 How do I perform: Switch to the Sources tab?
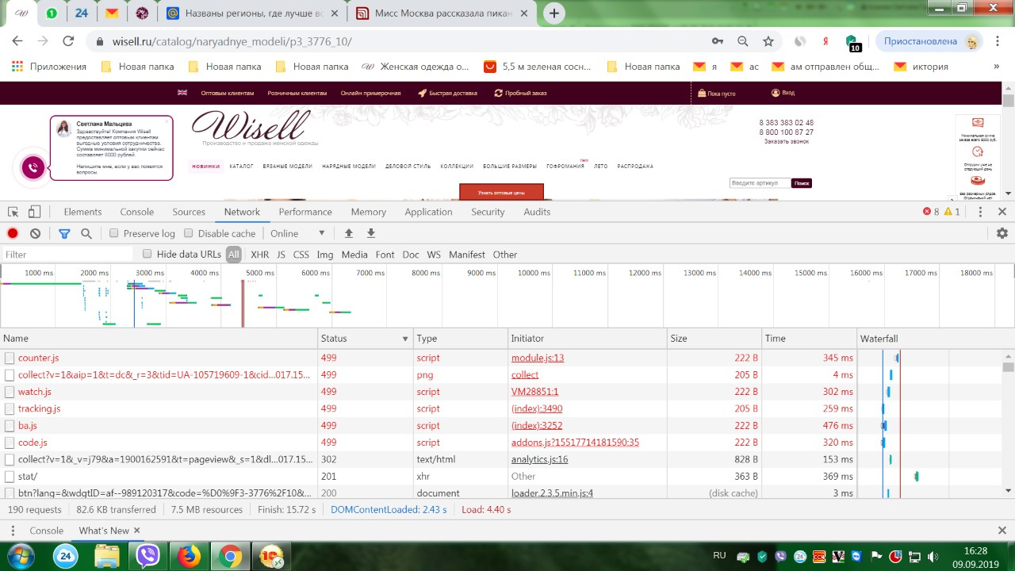pyautogui.click(x=189, y=212)
